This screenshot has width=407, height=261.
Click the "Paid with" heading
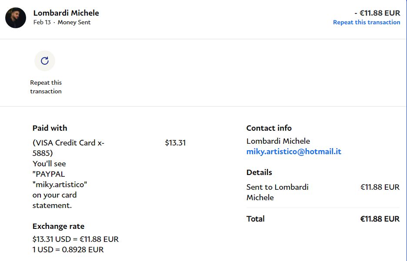[x=50, y=128]
